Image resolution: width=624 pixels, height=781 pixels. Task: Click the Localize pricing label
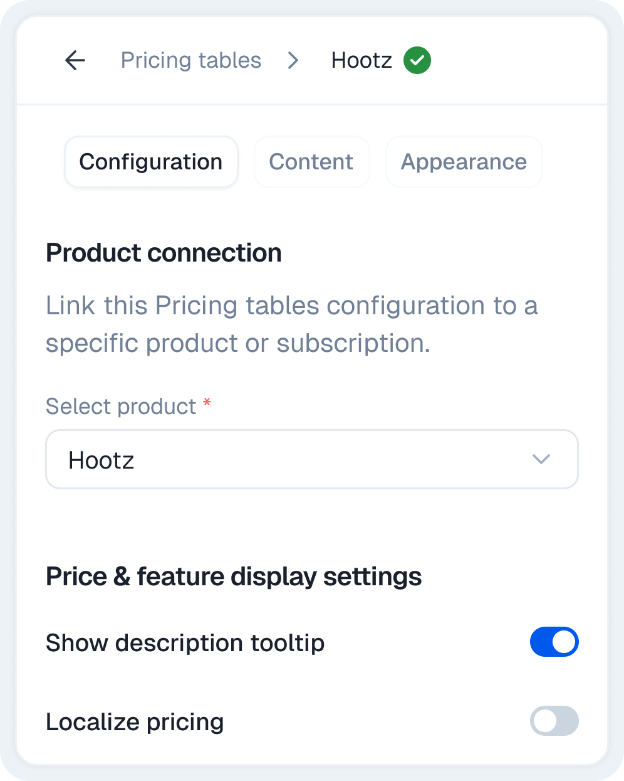135,722
